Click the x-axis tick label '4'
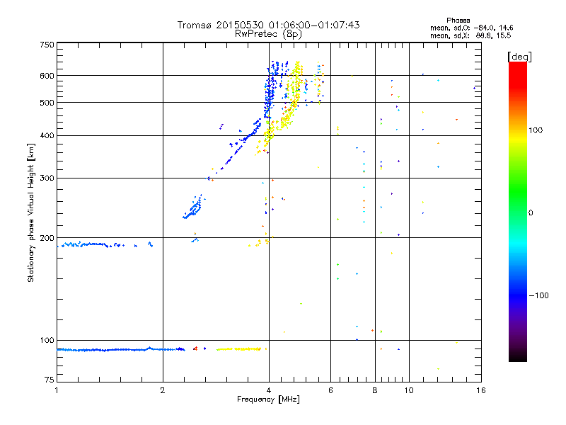Viewport: 566px width, 425px height. coord(269,390)
